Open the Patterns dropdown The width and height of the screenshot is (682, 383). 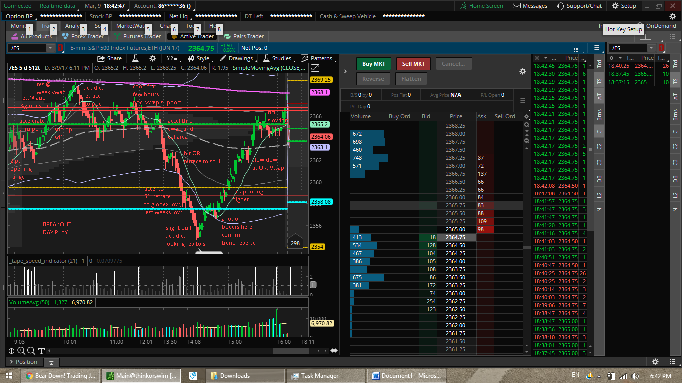[318, 58]
